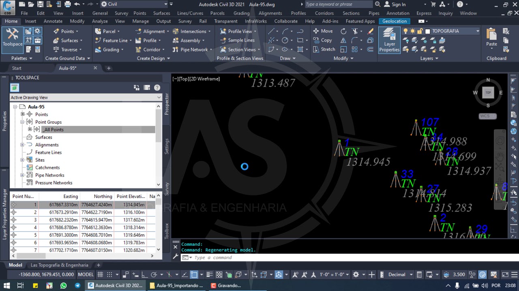Viewport: 519px width, 291px height.
Task: Click the Plot printer icon in quick access
Action: (67, 4)
